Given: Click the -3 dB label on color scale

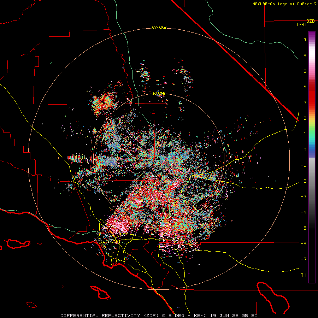Looking at the screenshot, I should click(304, 197).
